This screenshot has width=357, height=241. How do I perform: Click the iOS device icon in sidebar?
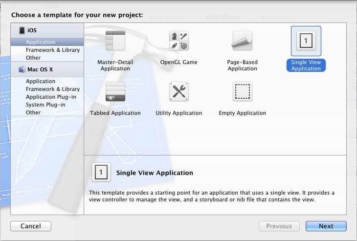pos(22,30)
